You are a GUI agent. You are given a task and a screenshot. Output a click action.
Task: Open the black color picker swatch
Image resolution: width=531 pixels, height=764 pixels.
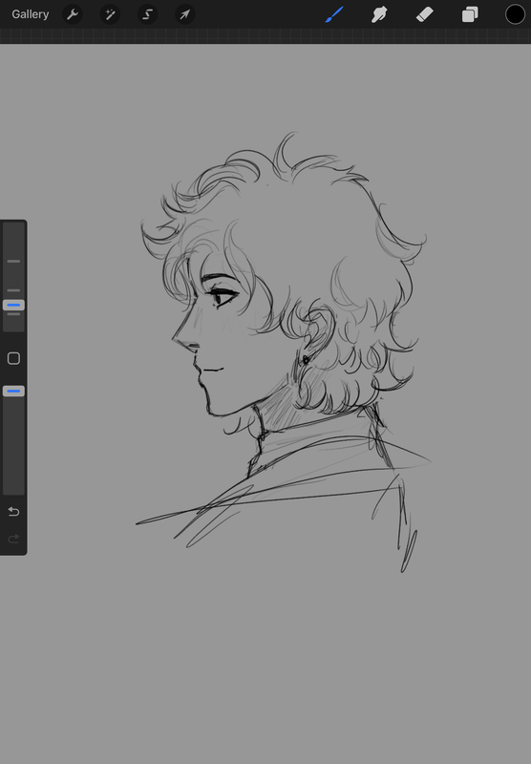pyautogui.click(x=515, y=14)
